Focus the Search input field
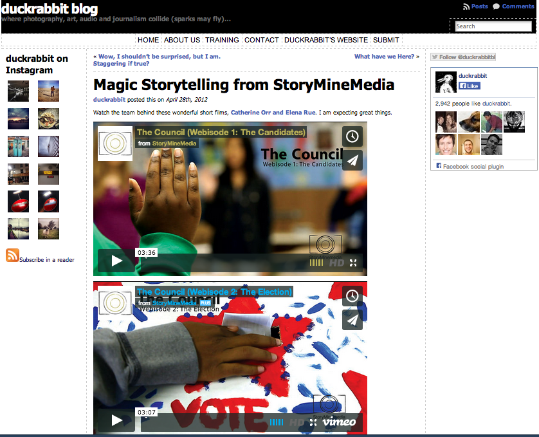The width and height of the screenshot is (539, 437). [493, 26]
